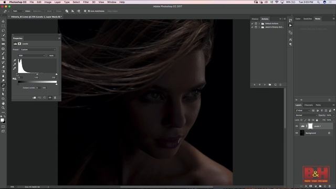Select the Zoom magnifier tool
Viewport: 336px width, 189px height.
(3, 108)
